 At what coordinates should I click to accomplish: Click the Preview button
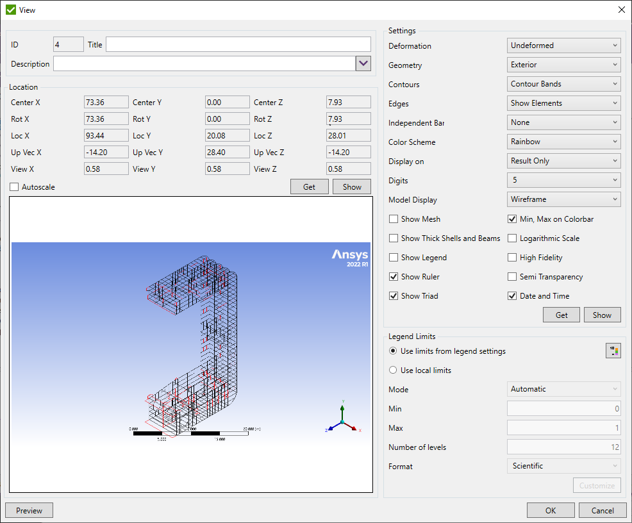point(28,510)
